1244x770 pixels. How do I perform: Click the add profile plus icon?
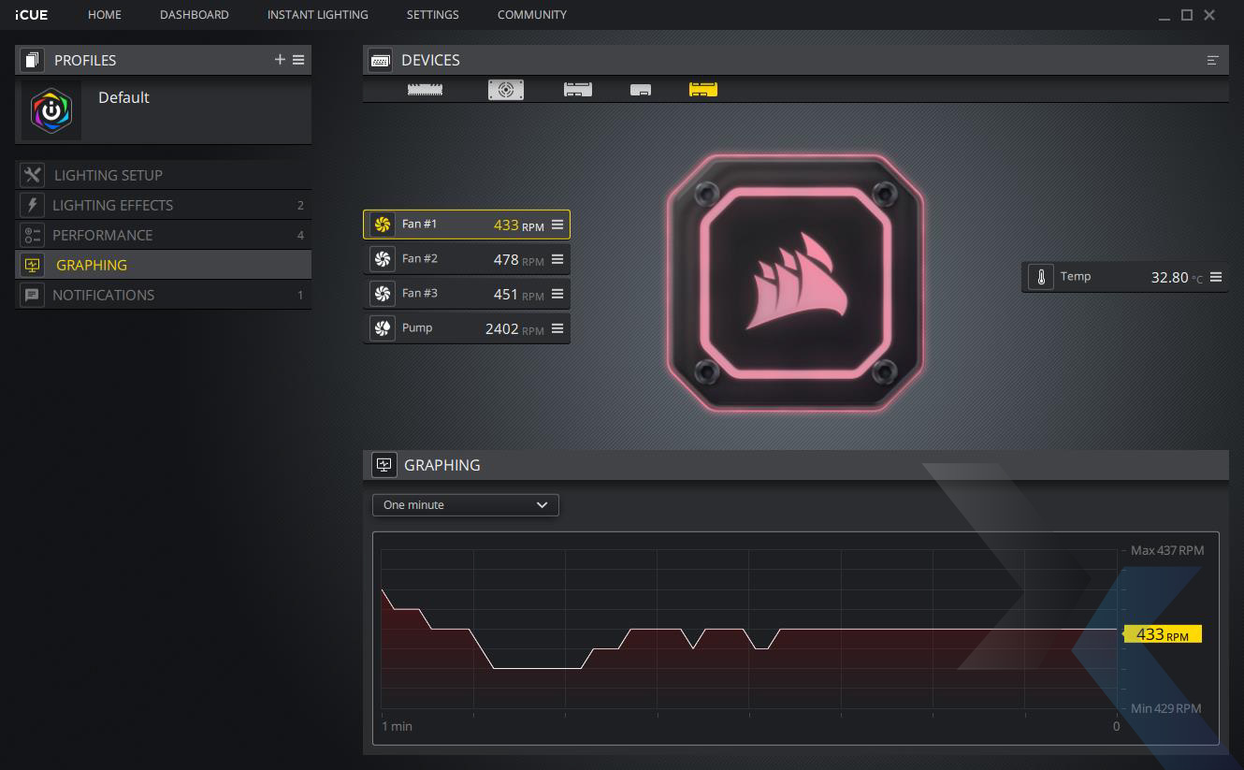[280, 60]
